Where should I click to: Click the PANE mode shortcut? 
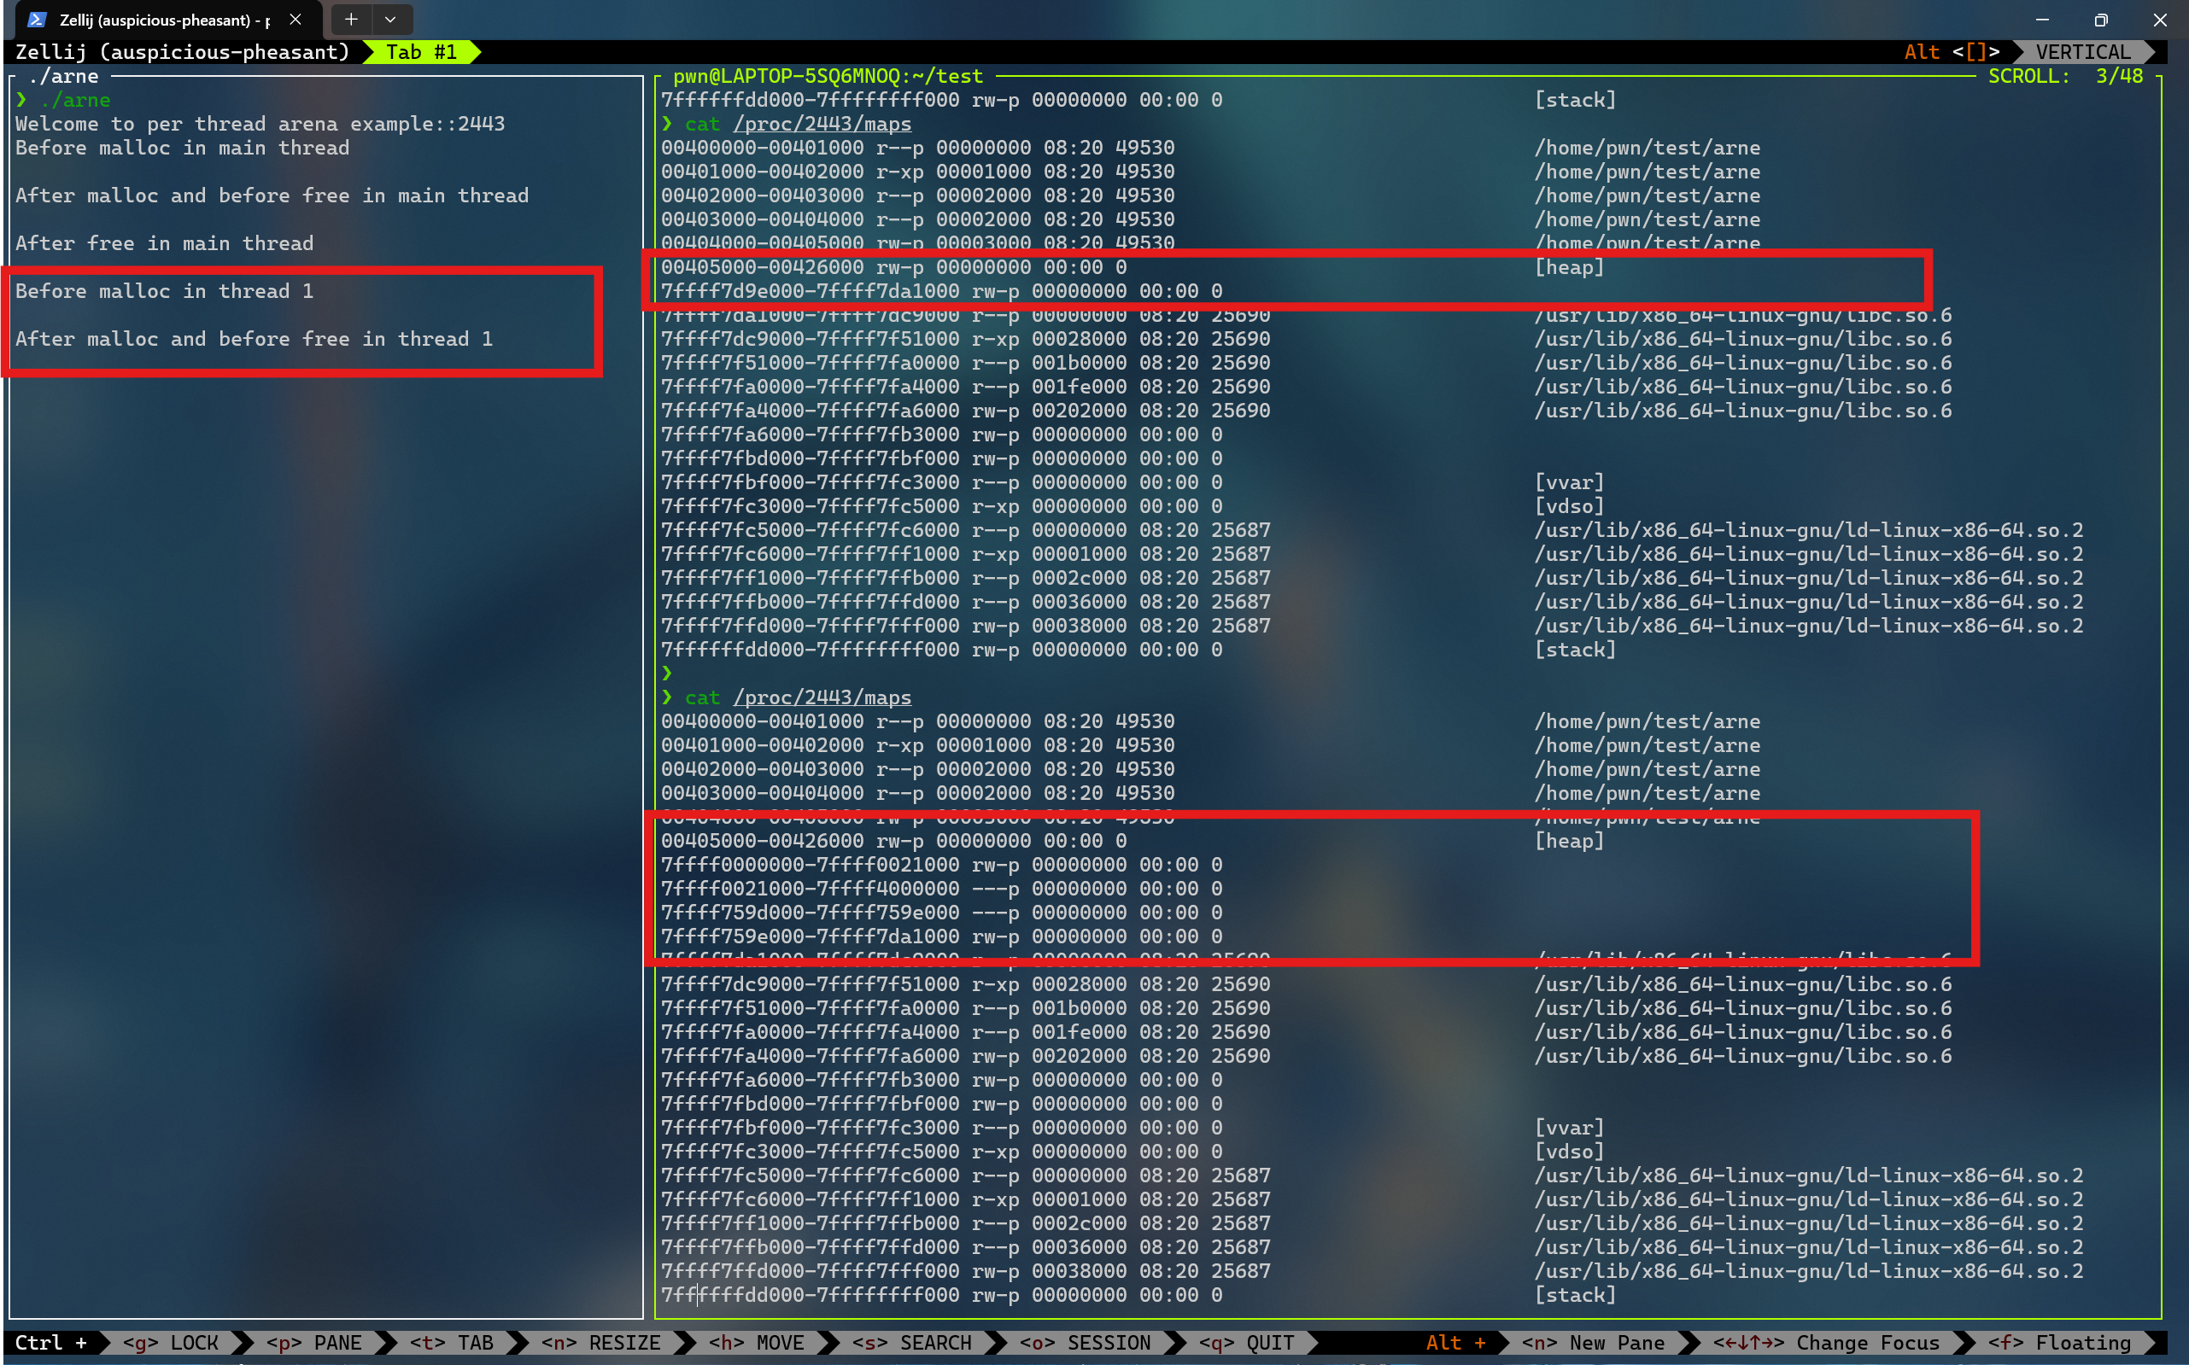coord(314,1343)
